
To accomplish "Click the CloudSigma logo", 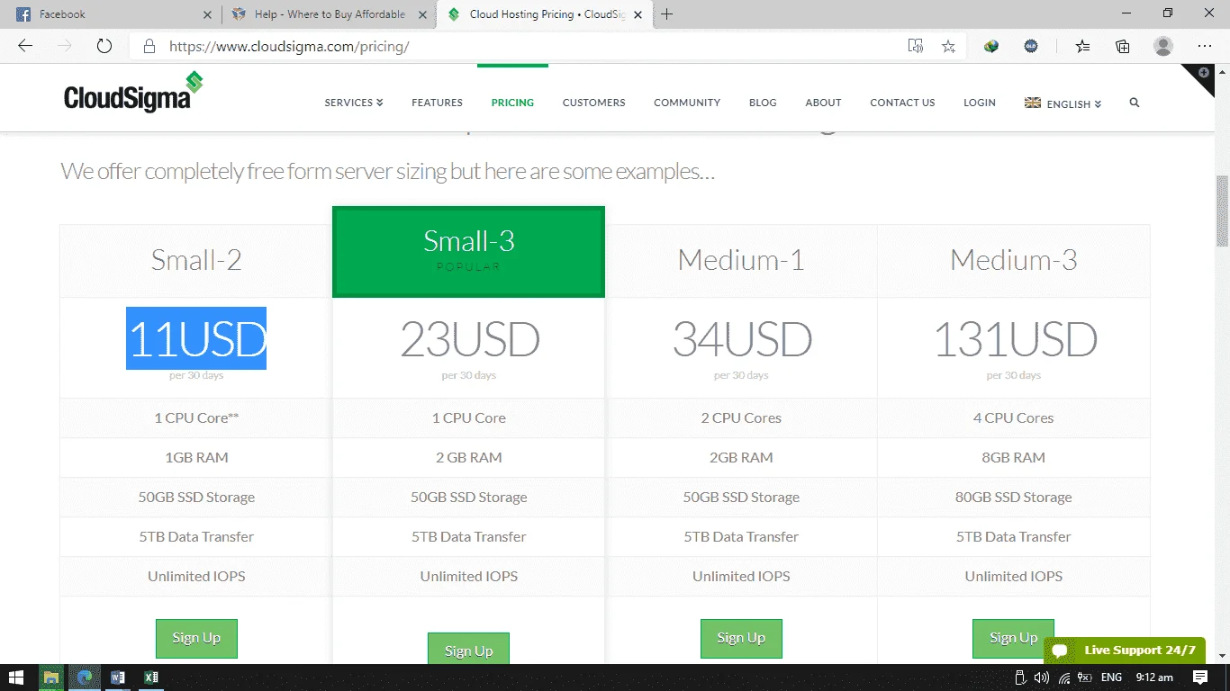I will (x=133, y=92).
